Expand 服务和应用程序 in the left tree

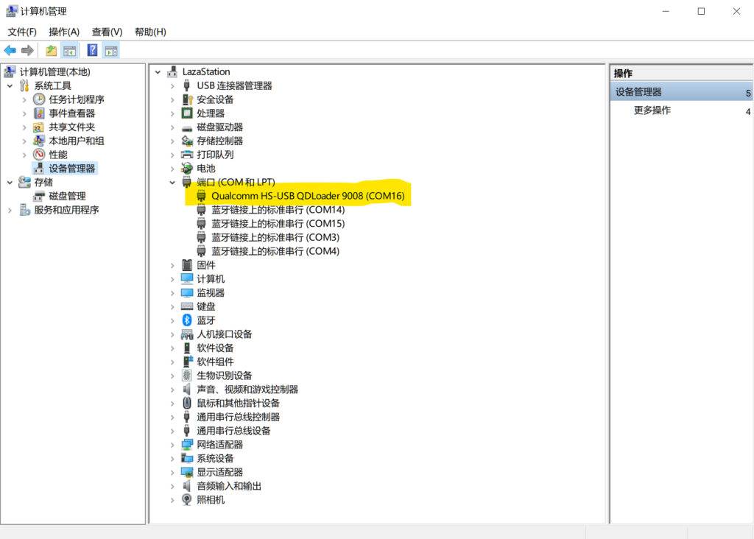tap(10, 210)
